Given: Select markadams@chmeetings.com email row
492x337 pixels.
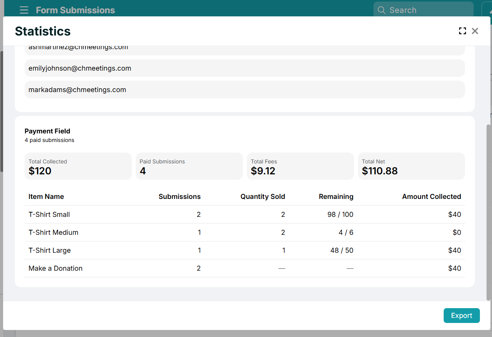Looking at the screenshot, I should 245,90.
